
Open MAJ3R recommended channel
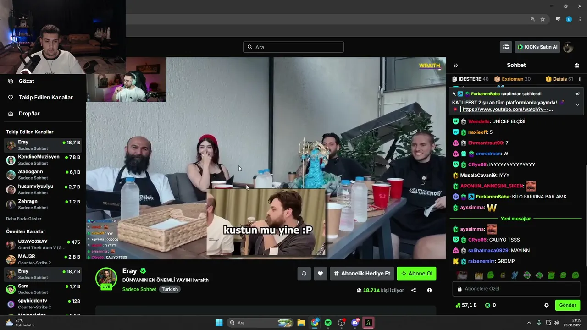coord(43,259)
